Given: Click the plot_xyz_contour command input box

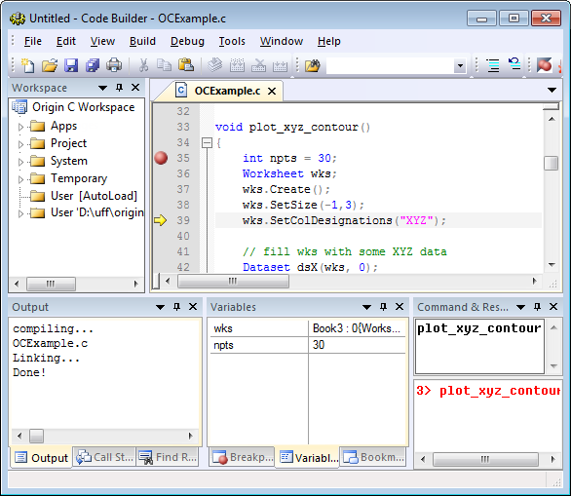Looking at the screenshot, I should pos(479,346).
